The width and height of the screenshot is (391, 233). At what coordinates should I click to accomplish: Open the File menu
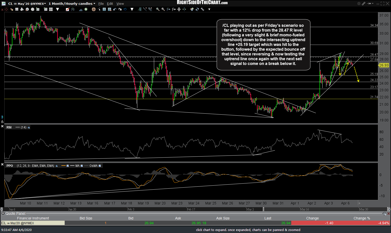[101, 4]
